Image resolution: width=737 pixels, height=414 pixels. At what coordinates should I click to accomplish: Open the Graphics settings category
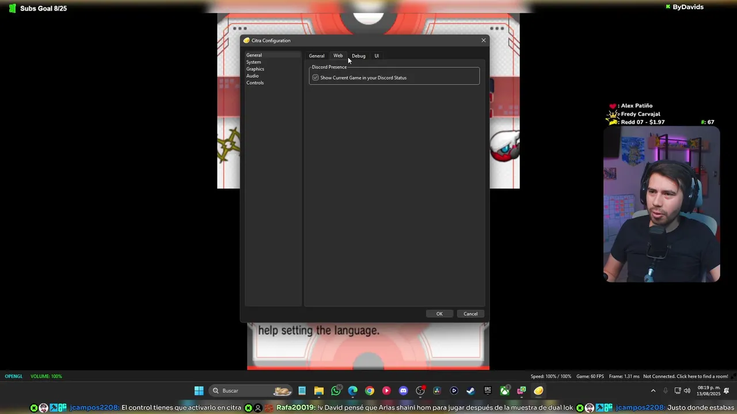click(x=273, y=69)
